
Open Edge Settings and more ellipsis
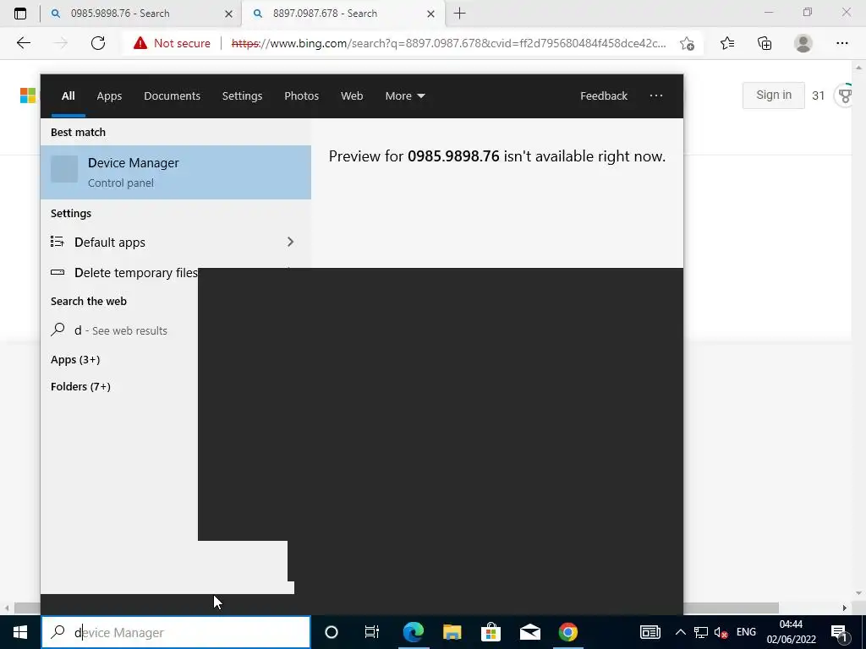pyautogui.click(x=842, y=43)
